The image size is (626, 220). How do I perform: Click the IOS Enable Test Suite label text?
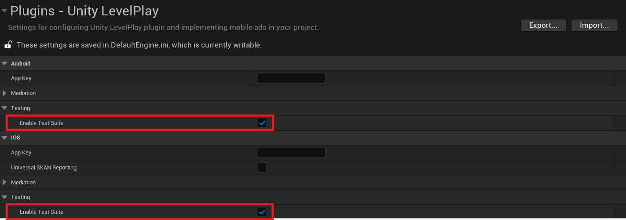(41, 212)
